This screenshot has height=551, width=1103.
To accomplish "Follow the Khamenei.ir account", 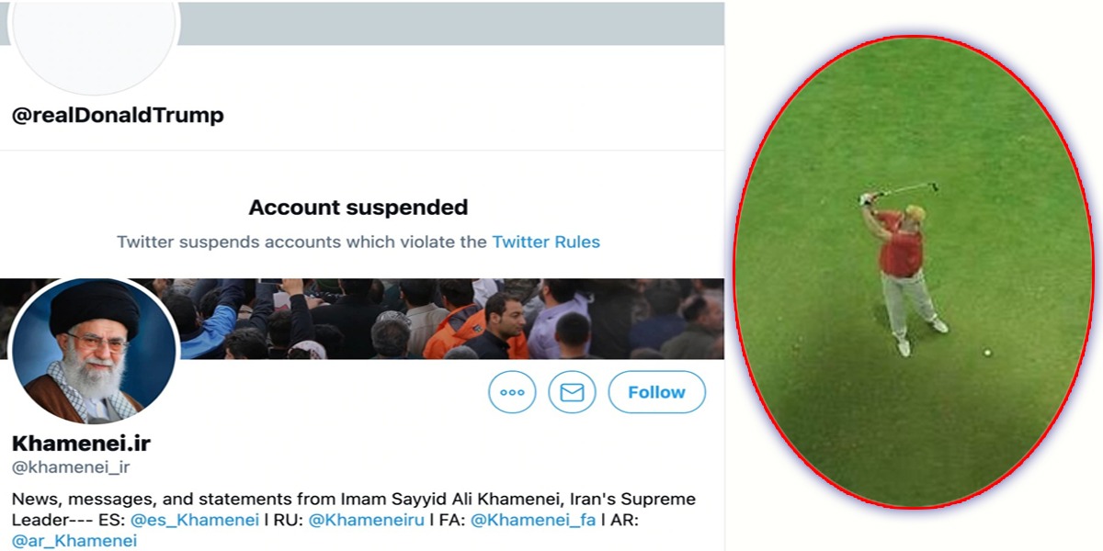I will click(x=656, y=392).
